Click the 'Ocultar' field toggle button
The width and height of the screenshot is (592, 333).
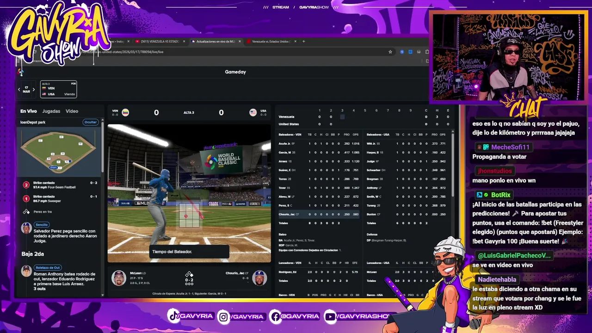[91, 122]
